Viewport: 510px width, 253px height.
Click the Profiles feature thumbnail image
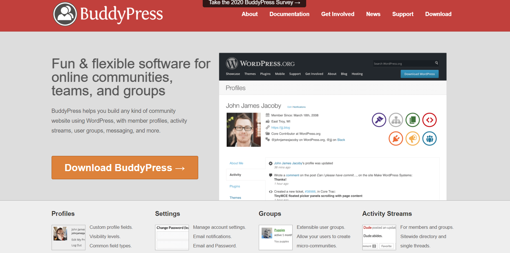[69, 238]
